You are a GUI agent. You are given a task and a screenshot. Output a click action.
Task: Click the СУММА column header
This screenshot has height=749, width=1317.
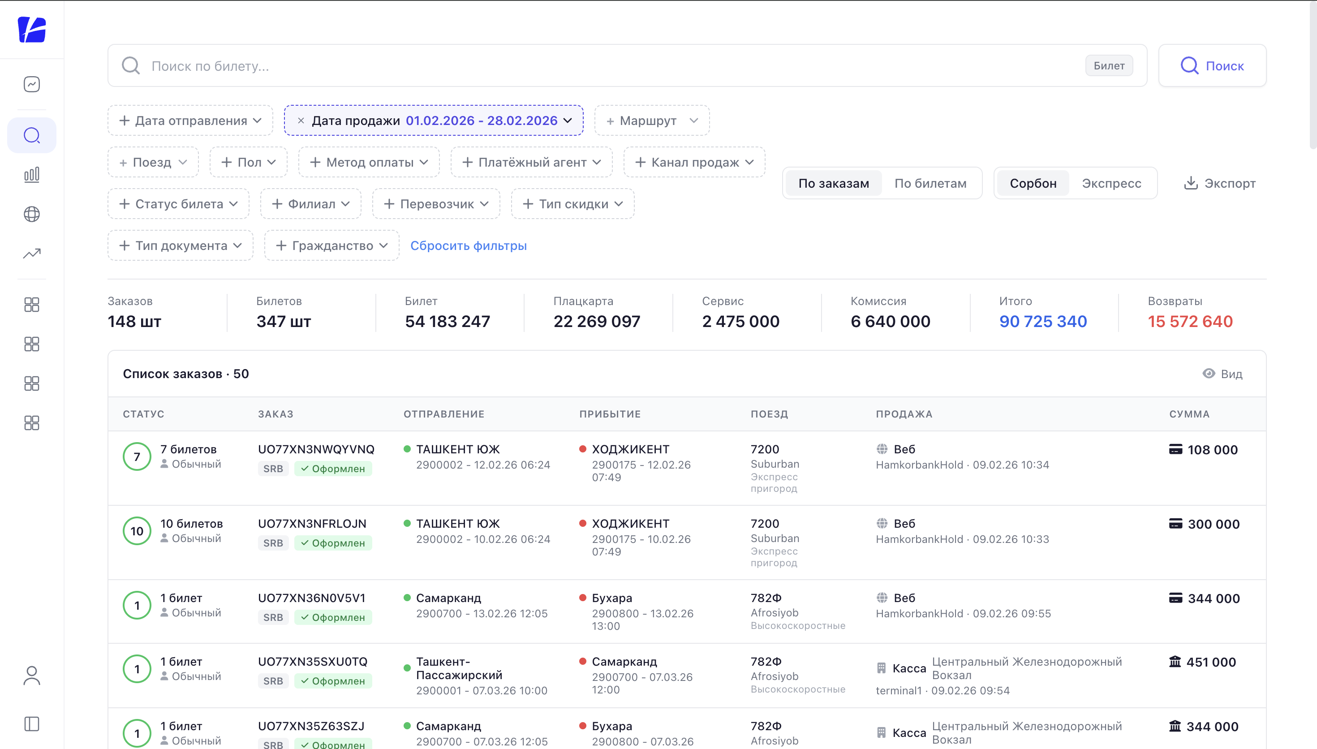click(x=1189, y=414)
